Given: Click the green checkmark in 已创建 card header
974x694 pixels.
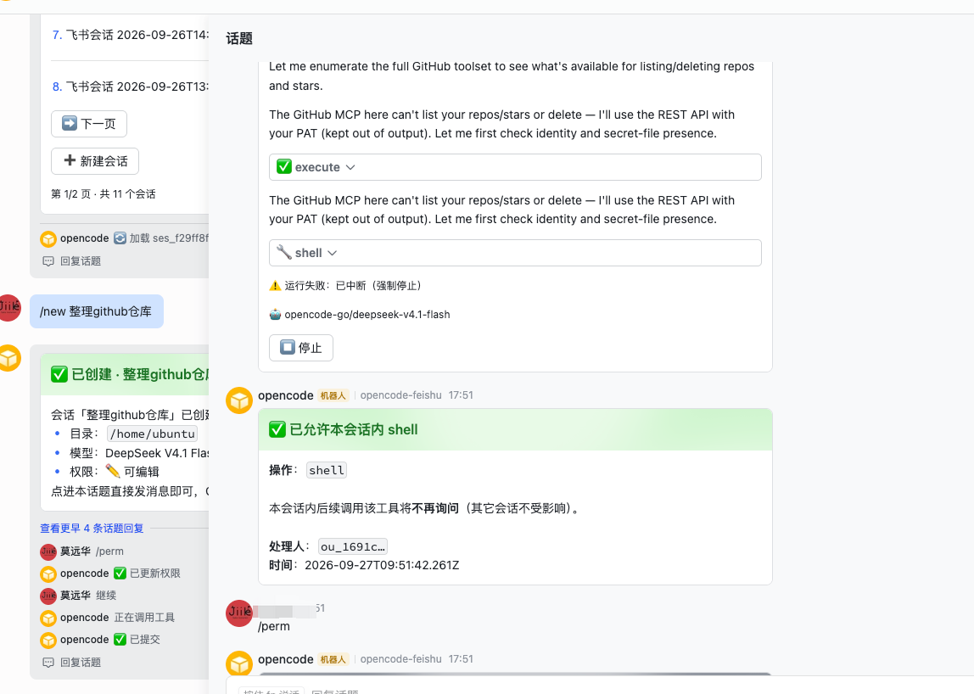Looking at the screenshot, I should (59, 374).
